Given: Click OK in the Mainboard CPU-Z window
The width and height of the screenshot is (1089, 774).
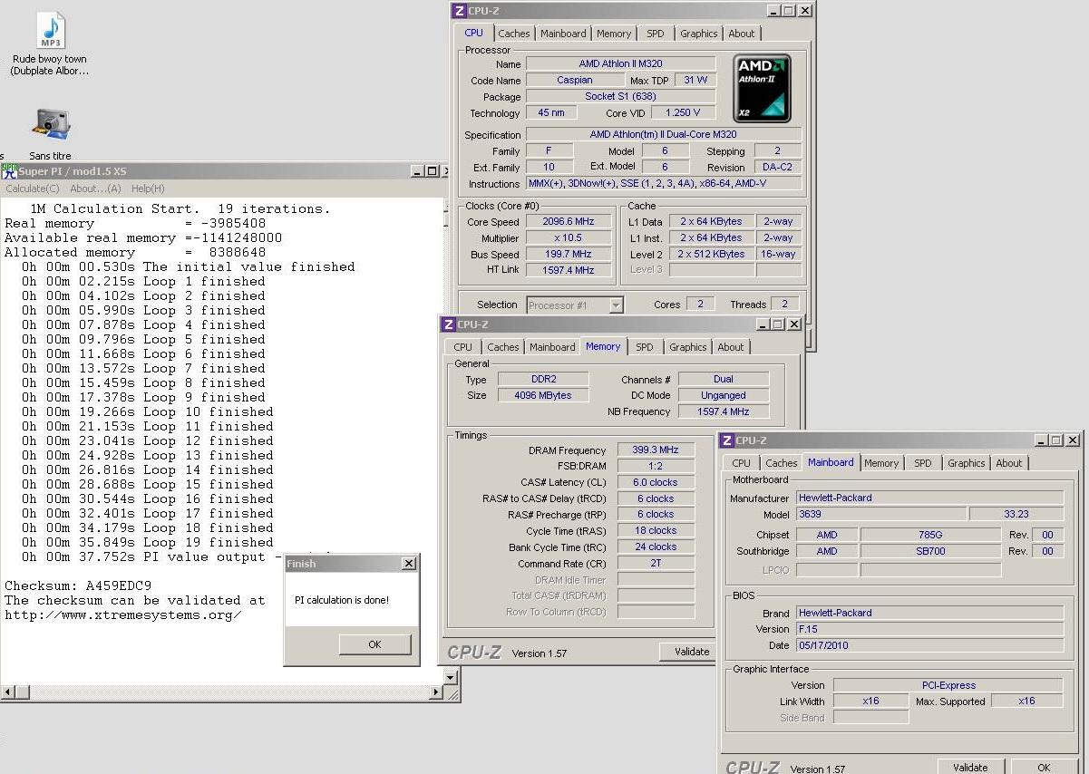Looking at the screenshot, I should coord(1044,768).
